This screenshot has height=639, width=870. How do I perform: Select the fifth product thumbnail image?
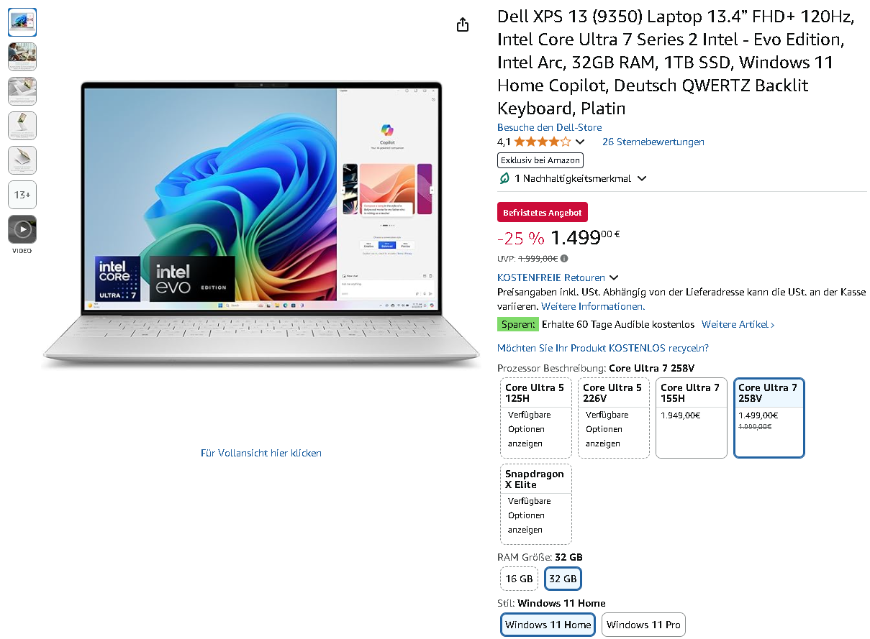tap(22, 160)
